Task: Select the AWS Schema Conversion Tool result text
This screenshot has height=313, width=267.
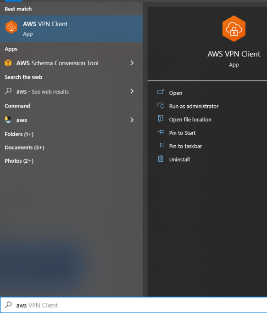Action: pyautogui.click(x=57, y=63)
